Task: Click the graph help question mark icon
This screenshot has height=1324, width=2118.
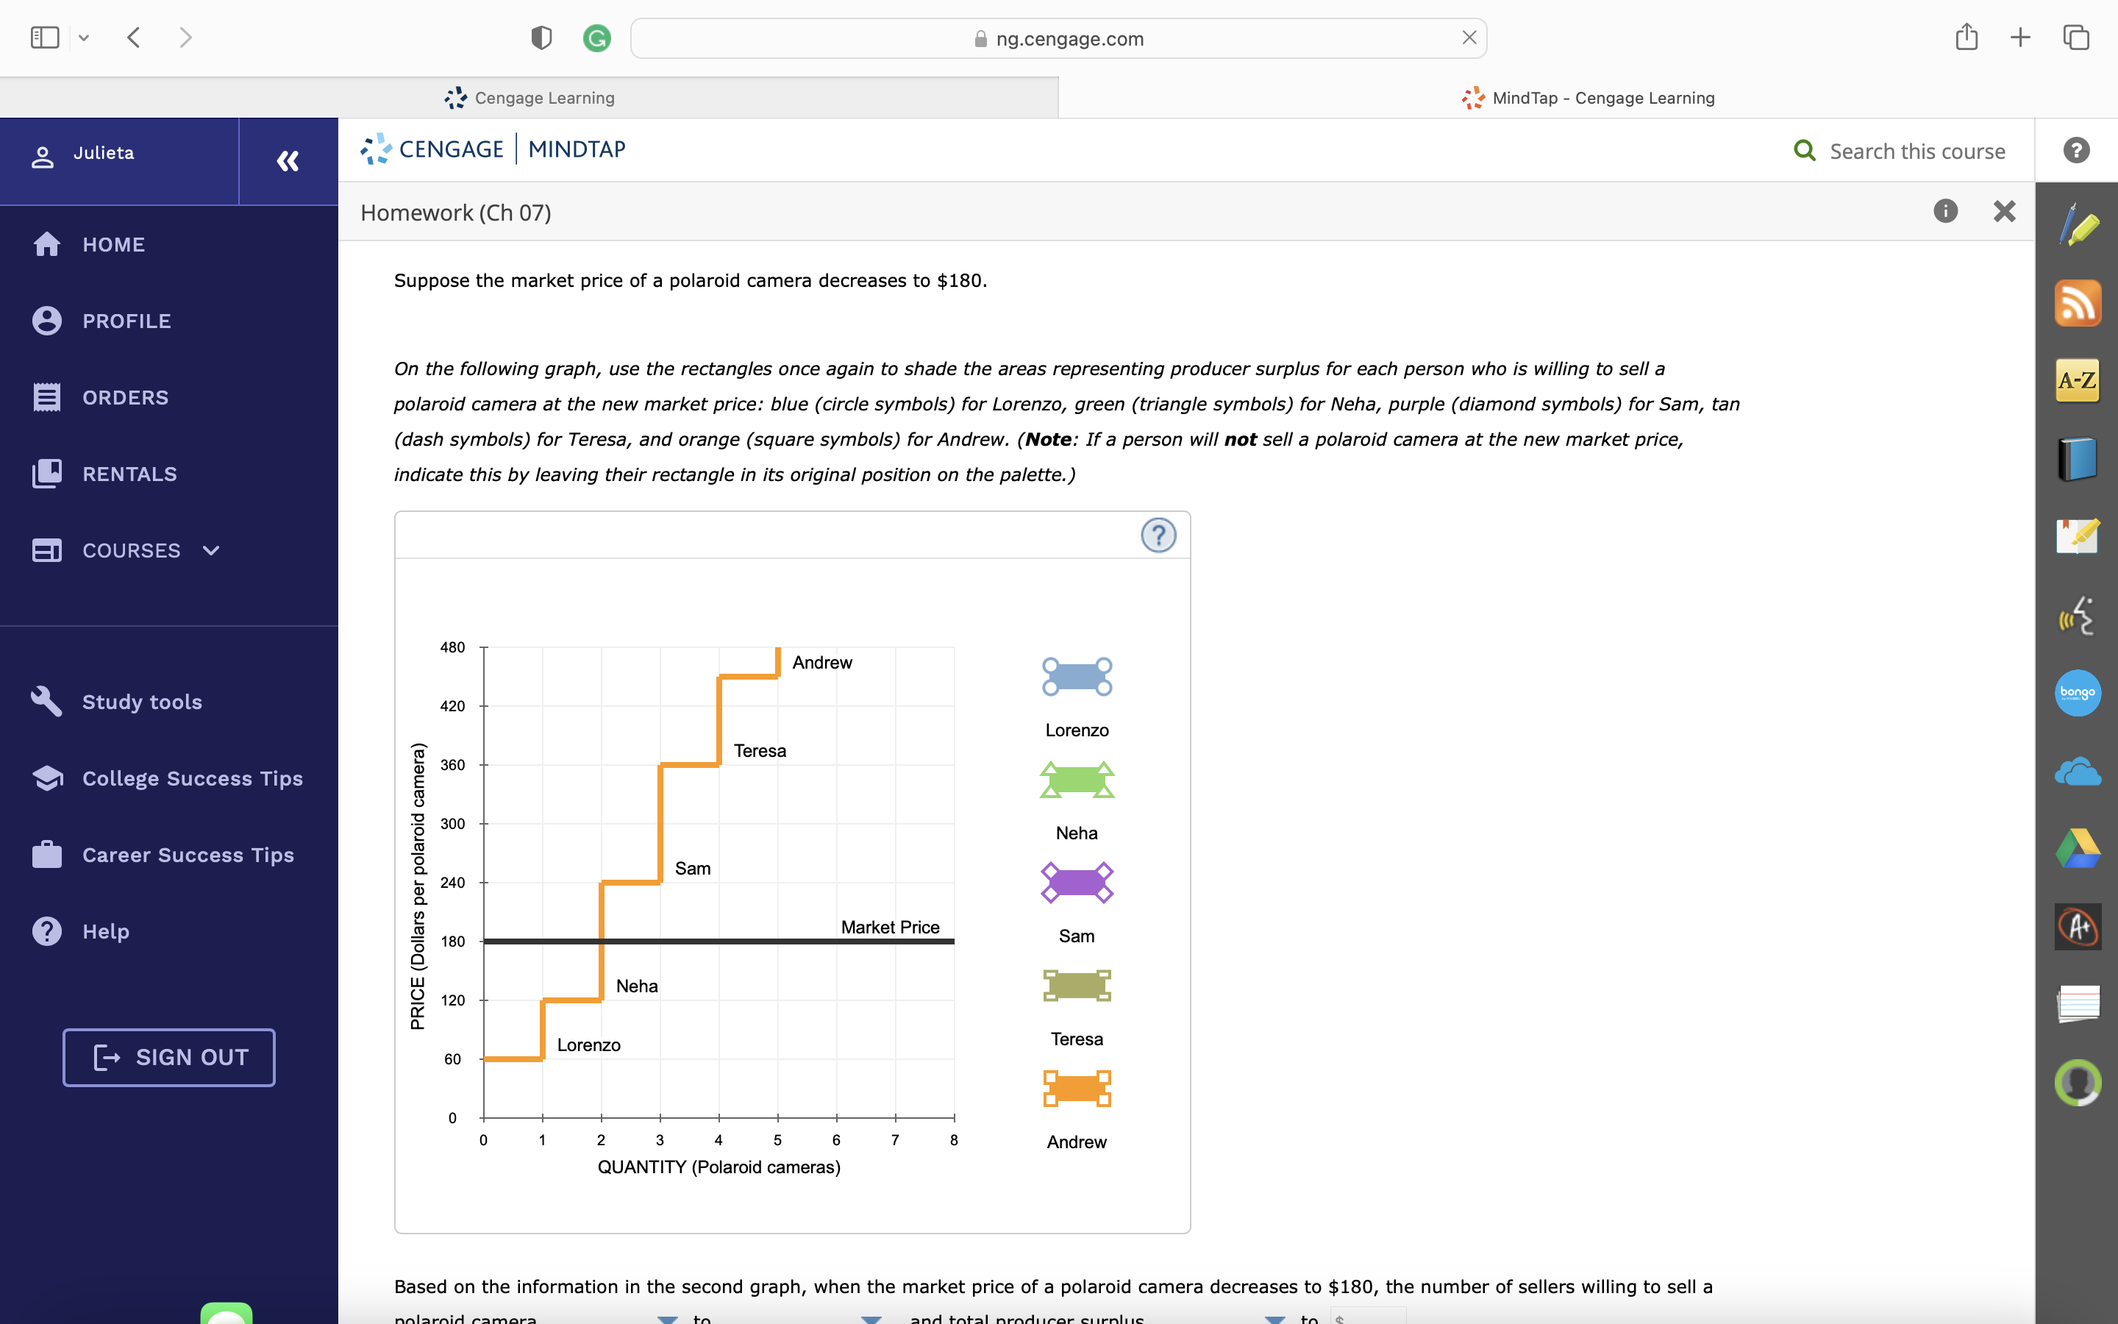Action: [1158, 535]
